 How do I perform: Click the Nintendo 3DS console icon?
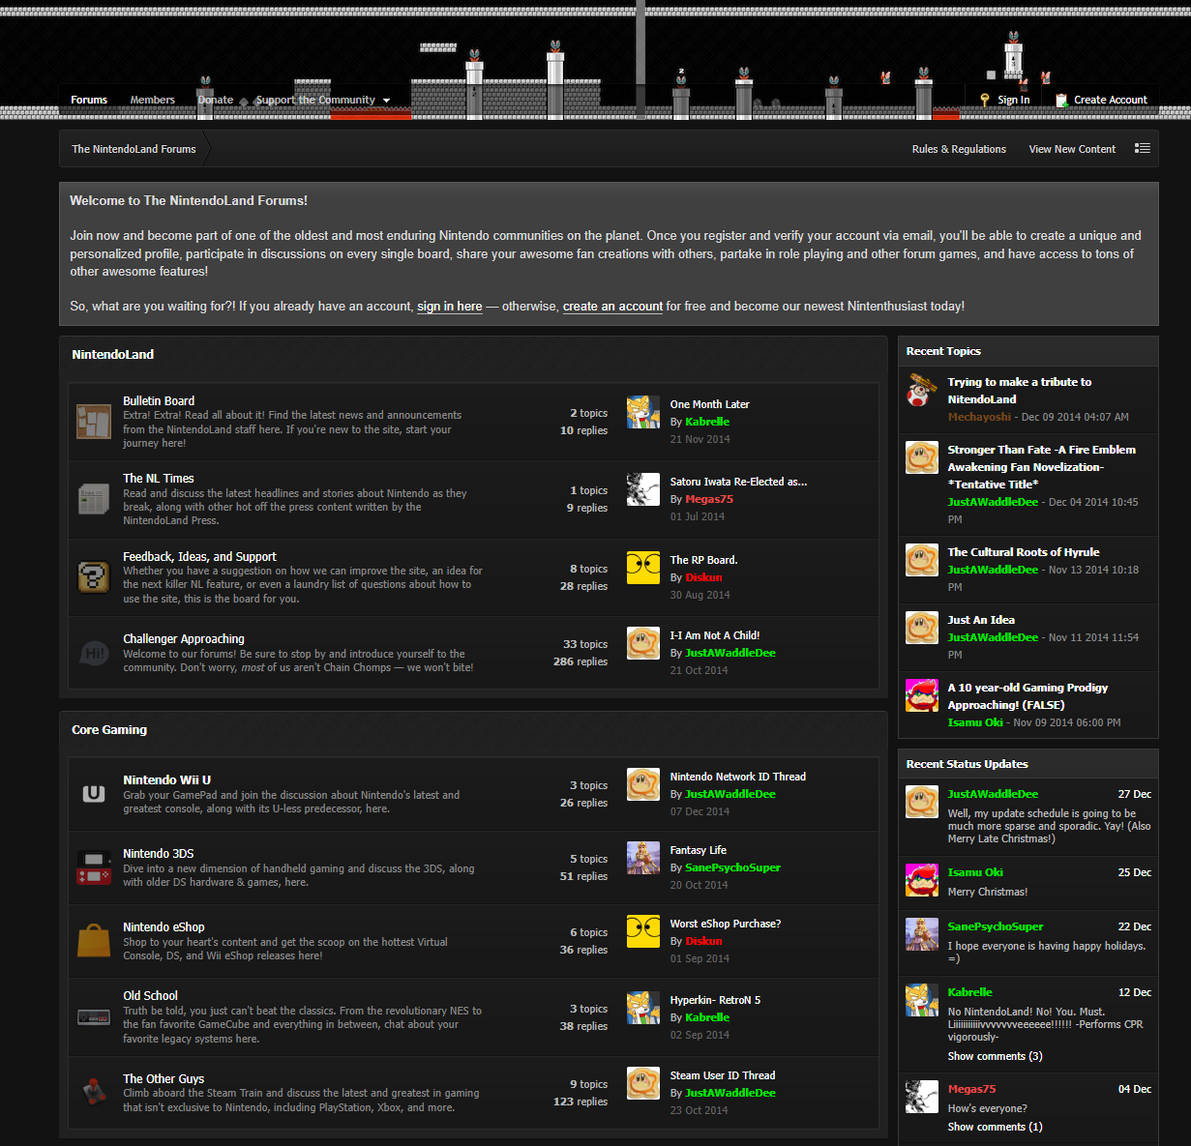pyautogui.click(x=94, y=867)
